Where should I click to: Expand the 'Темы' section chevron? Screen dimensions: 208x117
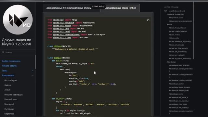click(32, 71)
